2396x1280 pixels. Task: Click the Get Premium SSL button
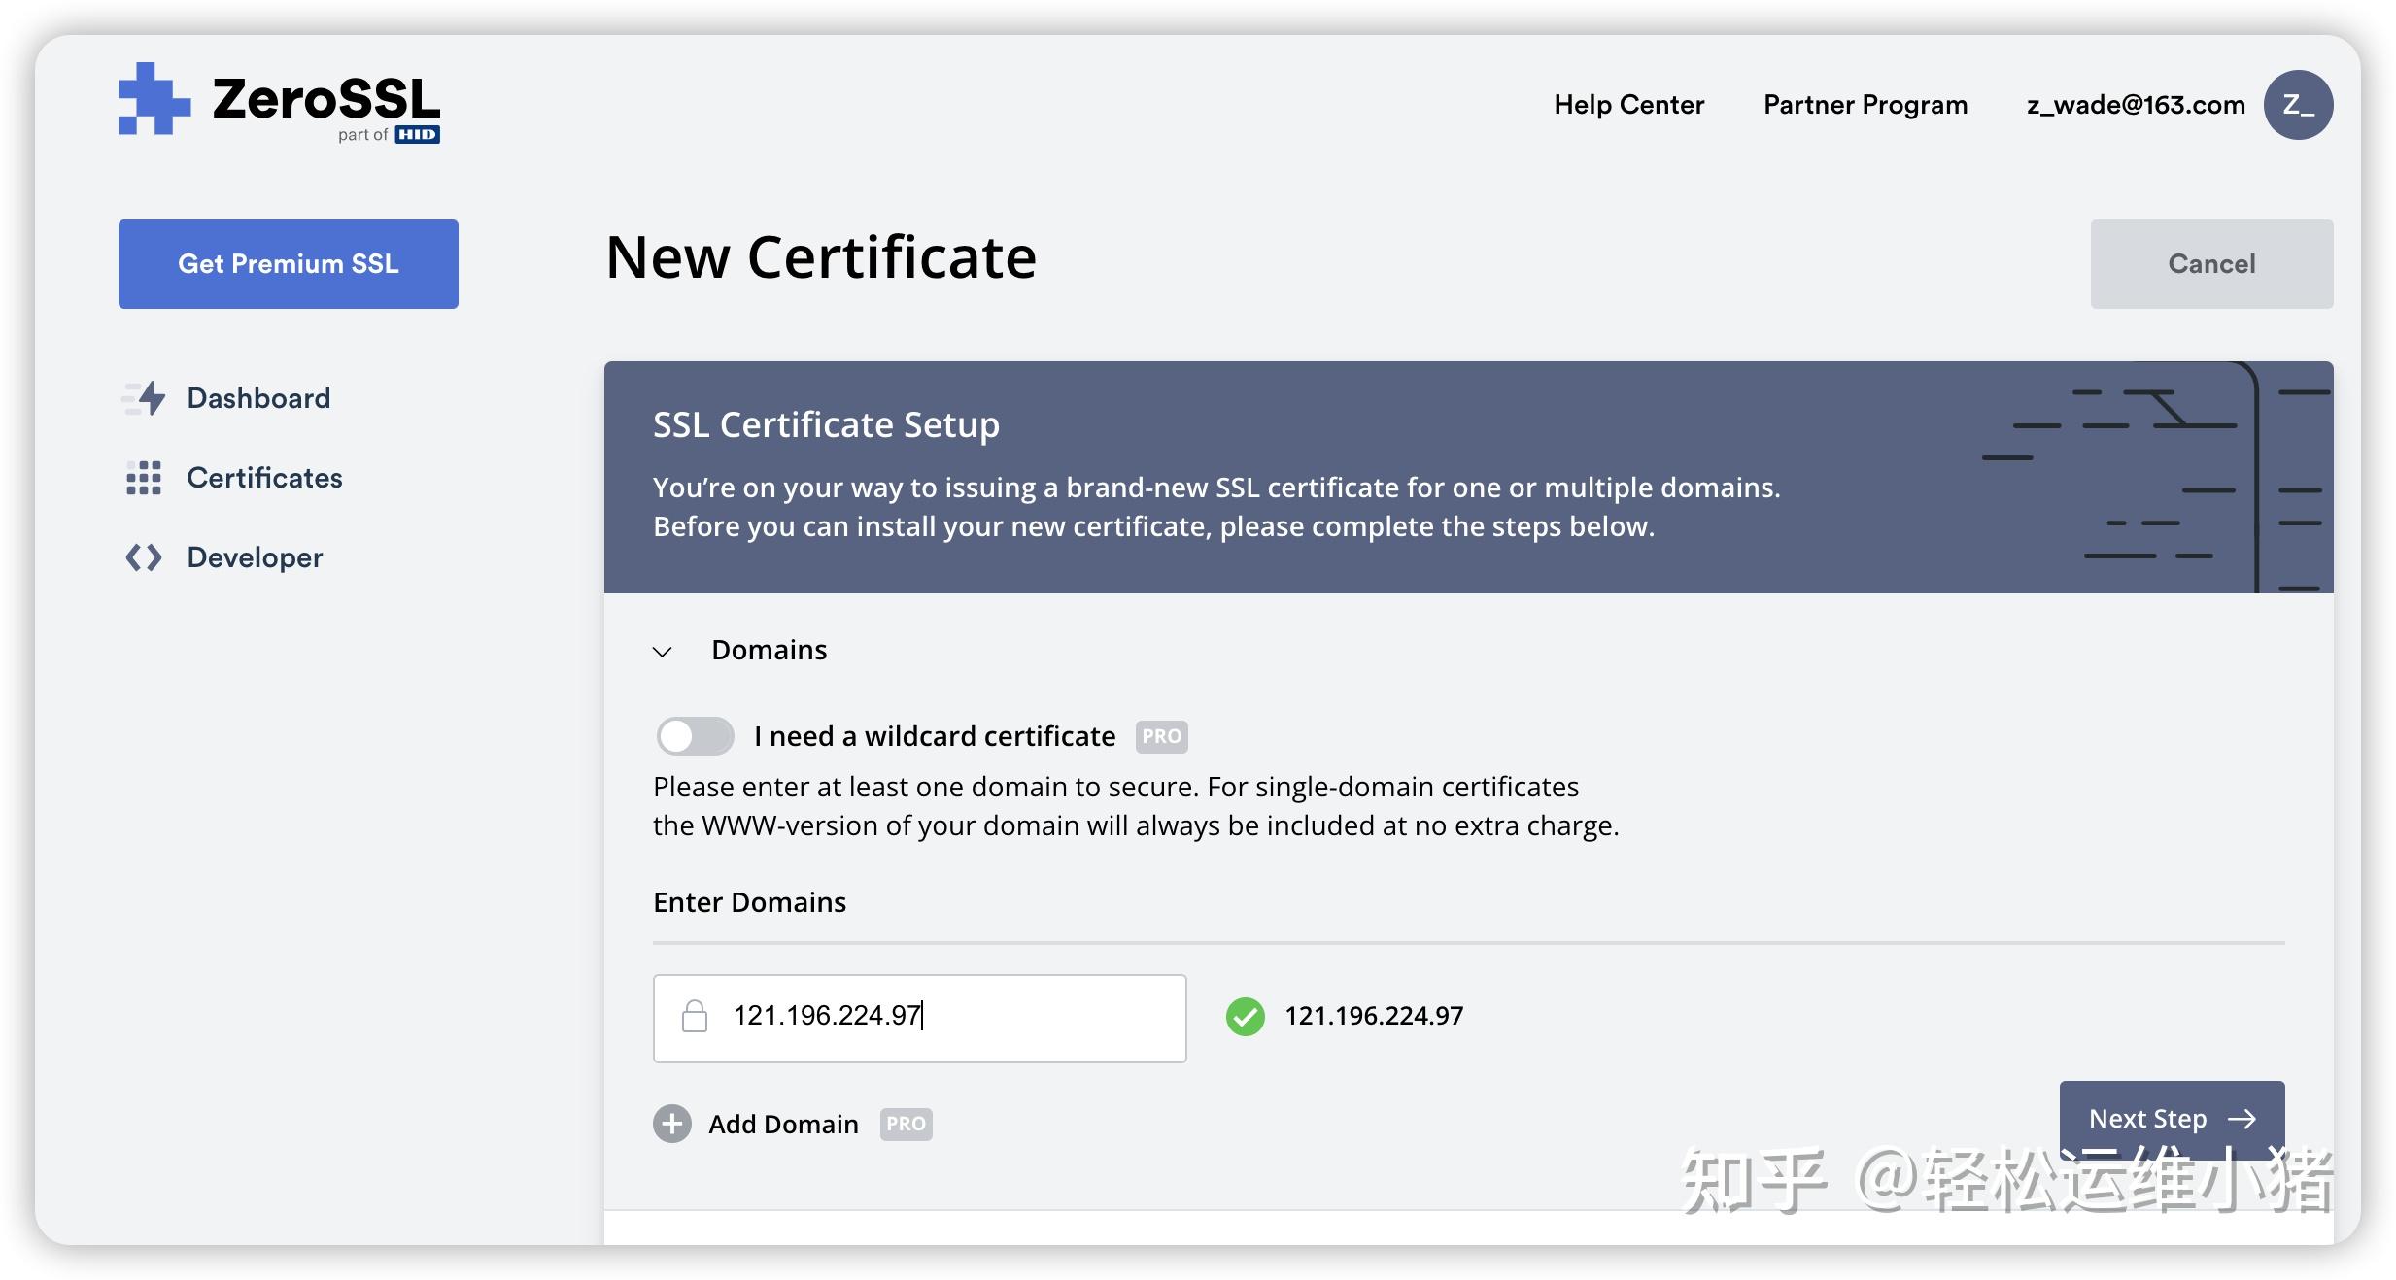288,263
